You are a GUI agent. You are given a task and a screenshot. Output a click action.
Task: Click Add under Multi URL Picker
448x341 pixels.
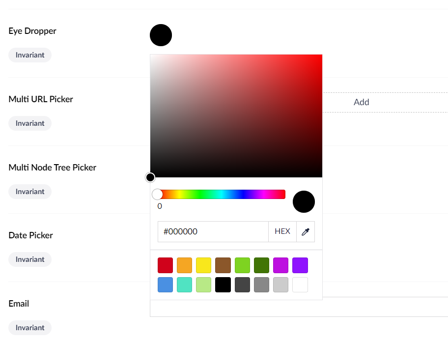click(361, 102)
